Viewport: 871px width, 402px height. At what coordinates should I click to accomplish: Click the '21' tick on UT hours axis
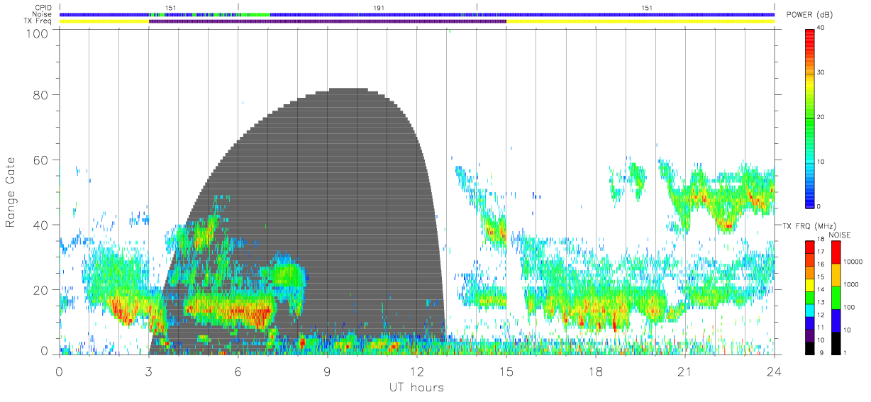[685, 371]
